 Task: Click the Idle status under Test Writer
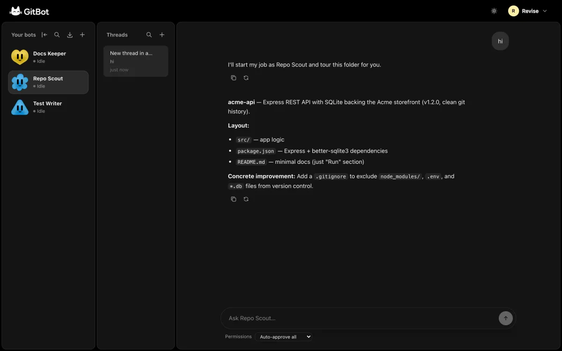click(39, 111)
